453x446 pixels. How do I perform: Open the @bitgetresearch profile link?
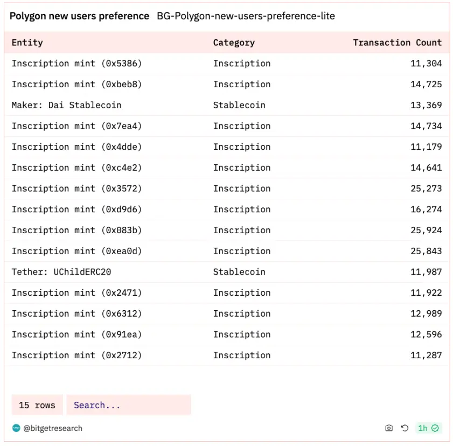(53, 428)
